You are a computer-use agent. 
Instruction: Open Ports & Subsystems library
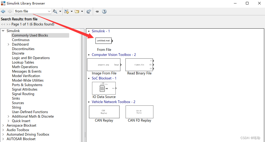[27, 85]
